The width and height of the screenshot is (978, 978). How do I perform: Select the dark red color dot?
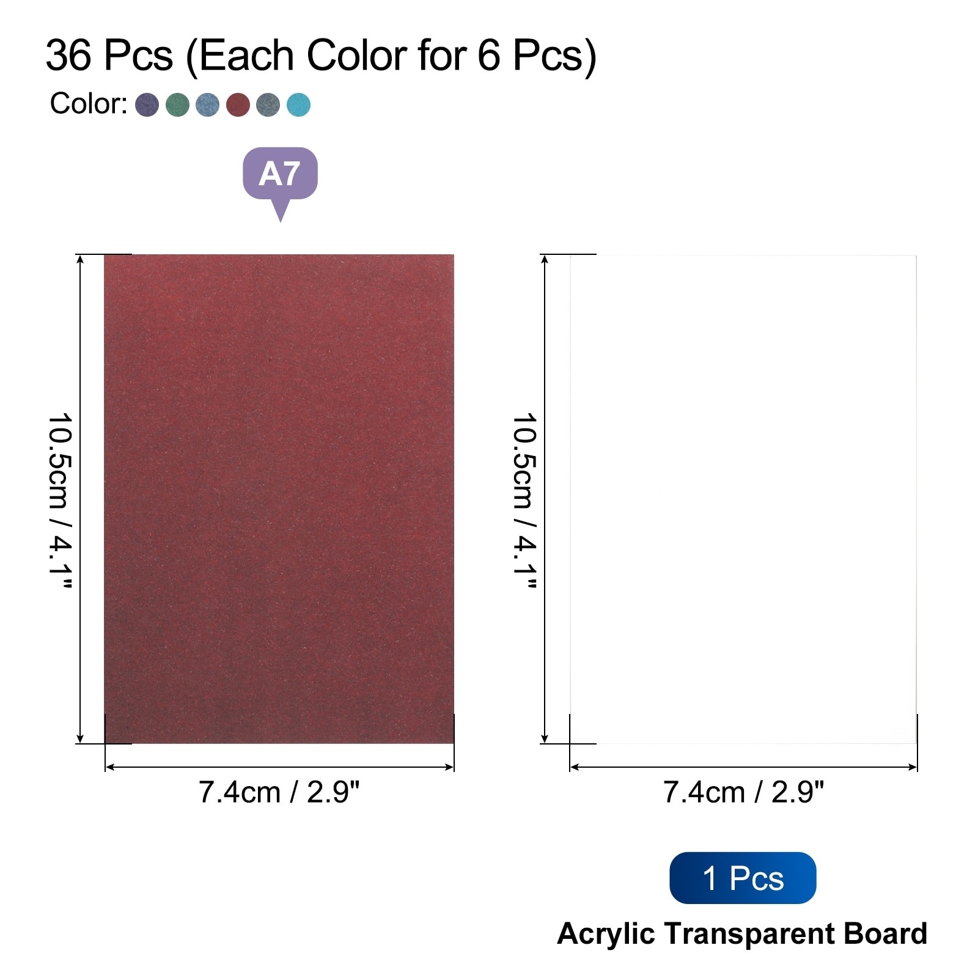(238, 105)
